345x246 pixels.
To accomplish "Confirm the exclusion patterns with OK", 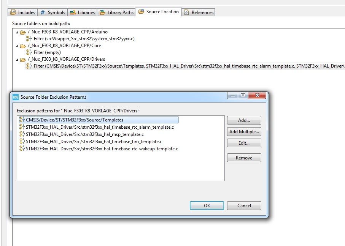I will point(207,205).
